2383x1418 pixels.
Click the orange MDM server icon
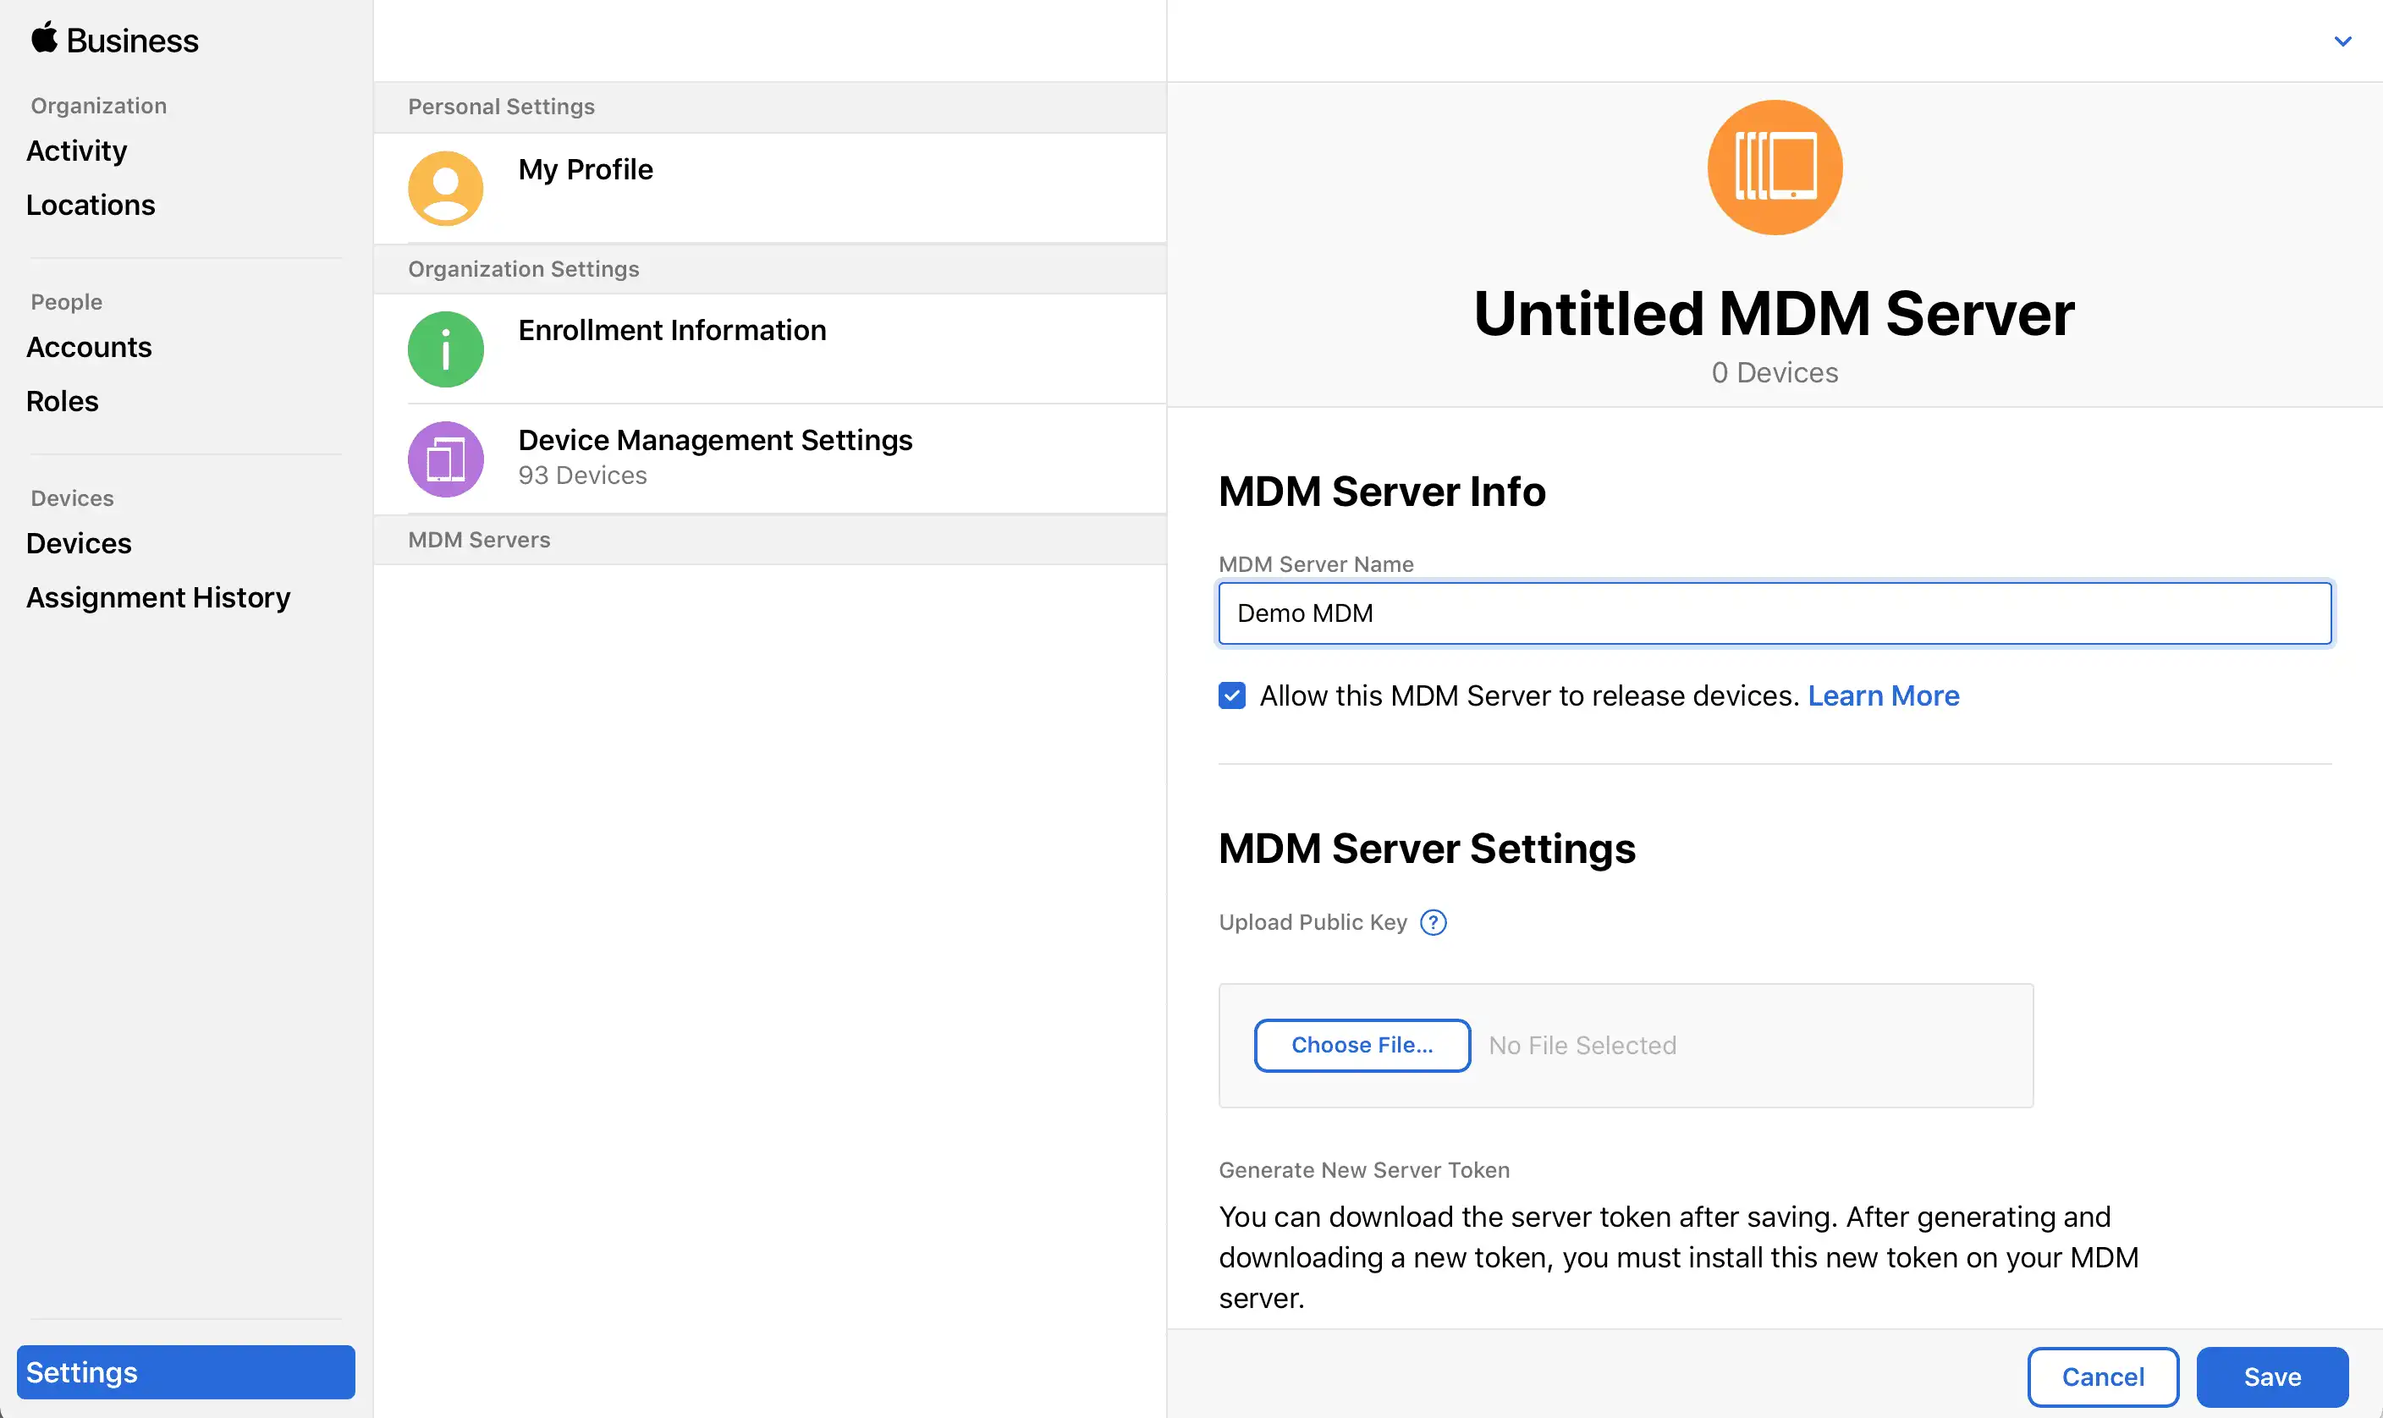(x=1775, y=168)
